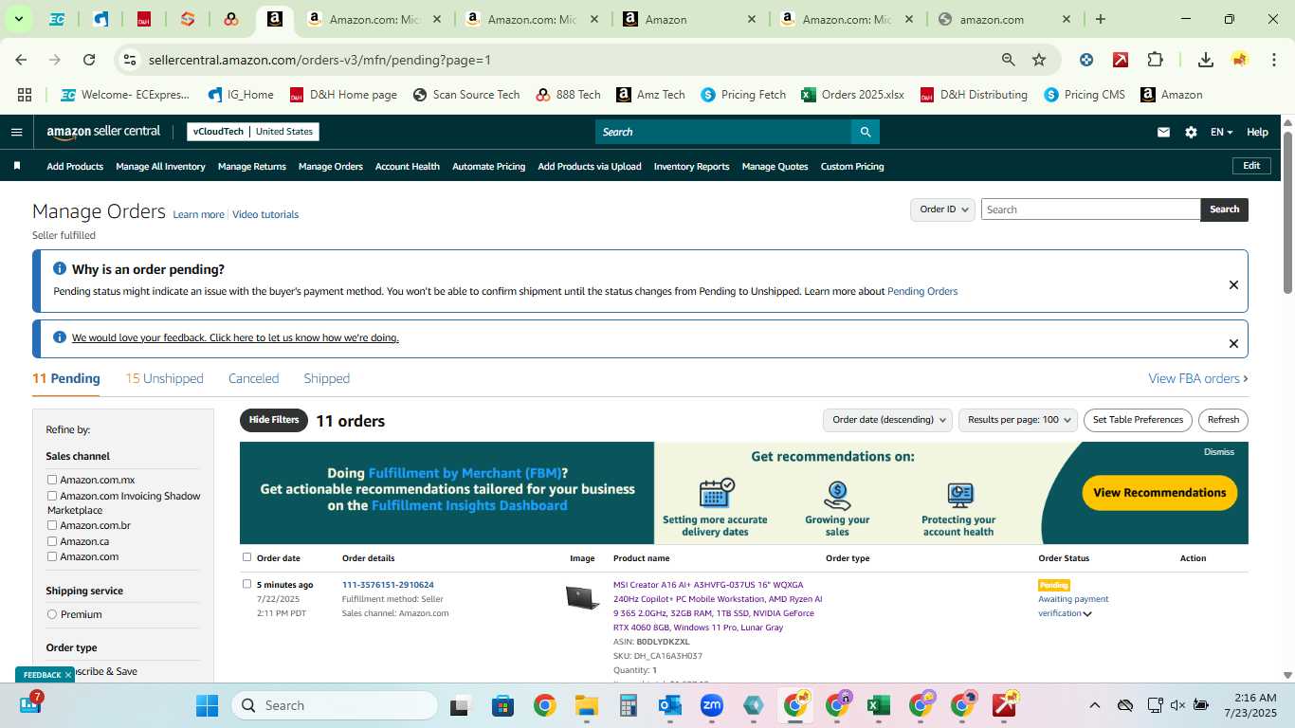Bookmark this page with the star icon
The image size is (1295, 728).
coord(1039,60)
